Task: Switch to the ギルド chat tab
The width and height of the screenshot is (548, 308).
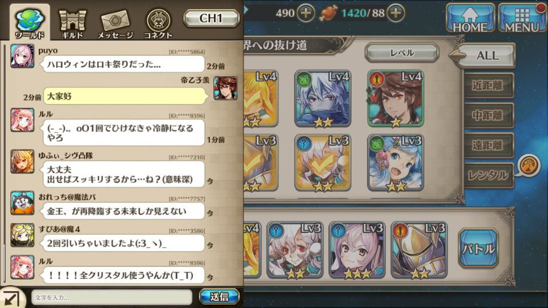Action: (x=72, y=24)
